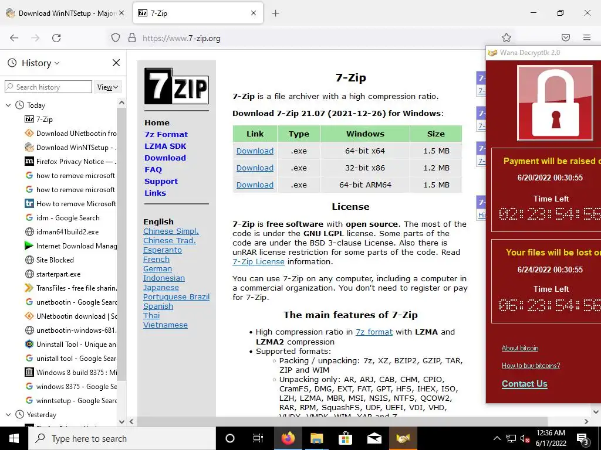Collapse the Today history group

(8, 105)
